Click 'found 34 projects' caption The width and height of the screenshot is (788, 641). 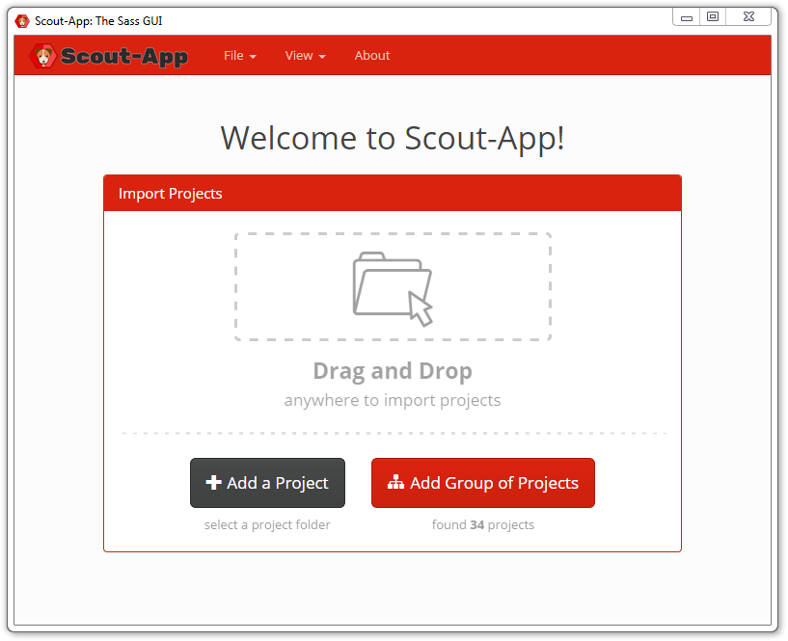(483, 525)
